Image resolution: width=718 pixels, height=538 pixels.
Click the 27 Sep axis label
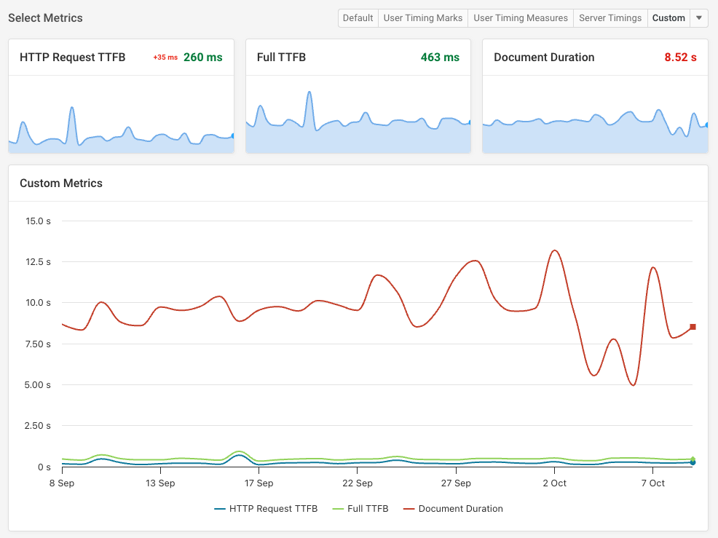click(456, 483)
